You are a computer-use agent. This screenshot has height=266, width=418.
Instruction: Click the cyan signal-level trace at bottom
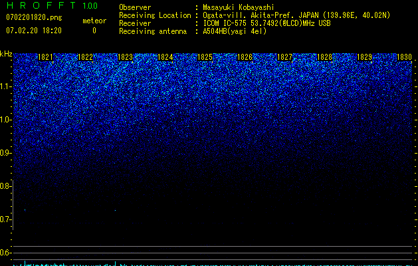click(213, 264)
